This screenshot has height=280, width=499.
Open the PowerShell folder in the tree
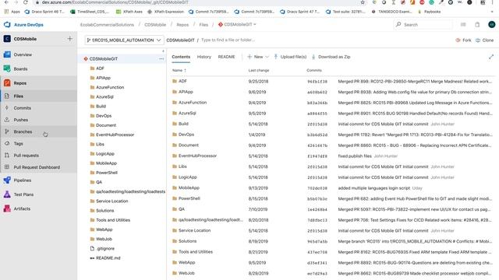point(107,173)
